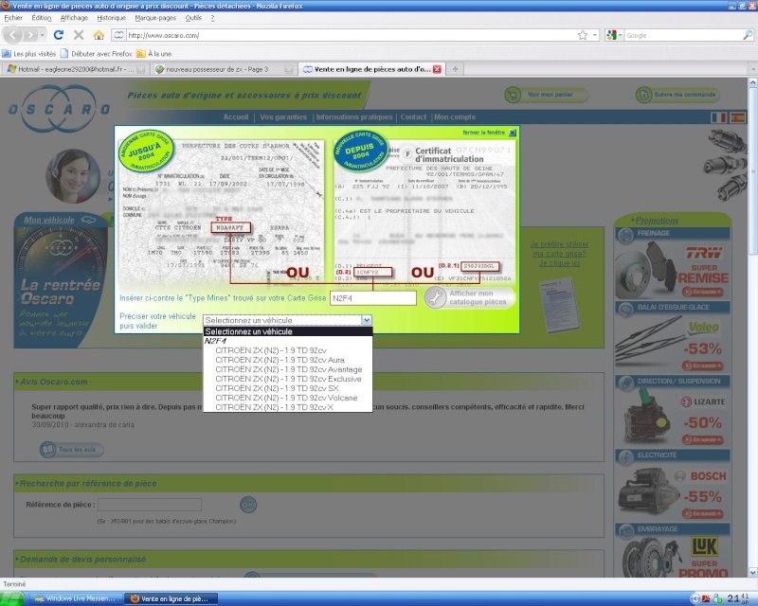Select CITROËN ZX 1.9 TD 92cv Avantage

click(x=288, y=369)
